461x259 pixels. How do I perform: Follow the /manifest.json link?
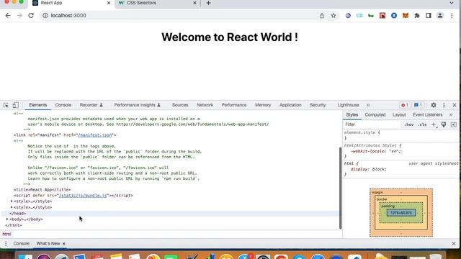point(95,135)
